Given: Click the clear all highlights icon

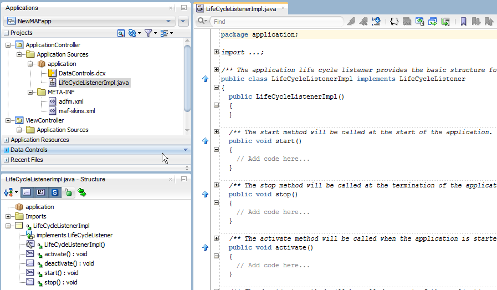Looking at the screenshot, I should tap(363, 22).
